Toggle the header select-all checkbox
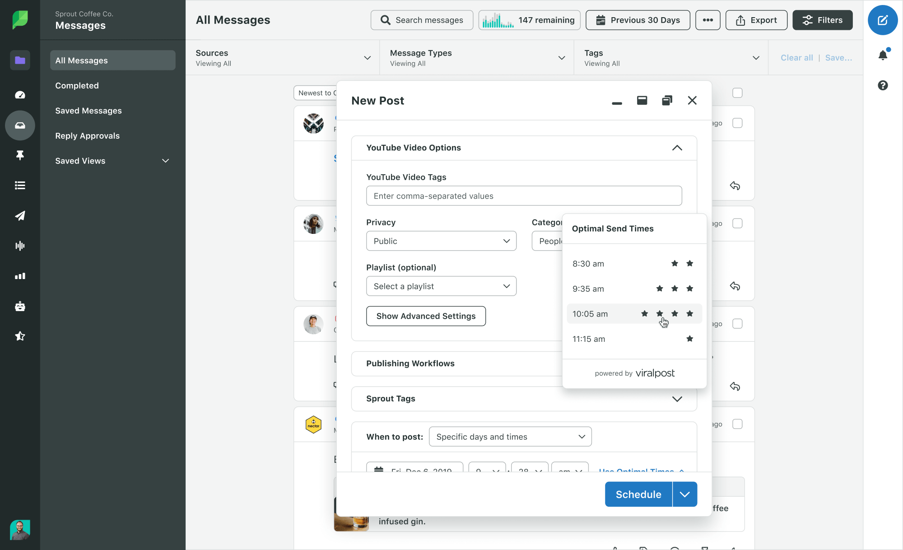 [x=738, y=93]
